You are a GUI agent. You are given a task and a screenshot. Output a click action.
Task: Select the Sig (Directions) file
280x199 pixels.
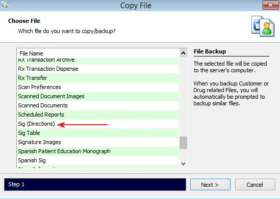coord(98,124)
